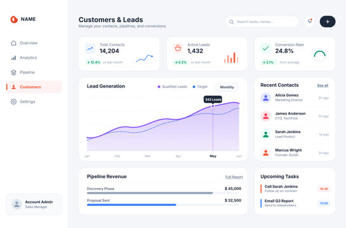Click Alicia Gomez contact name
Viewport: 346px width, 228px height.
[x=287, y=95]
